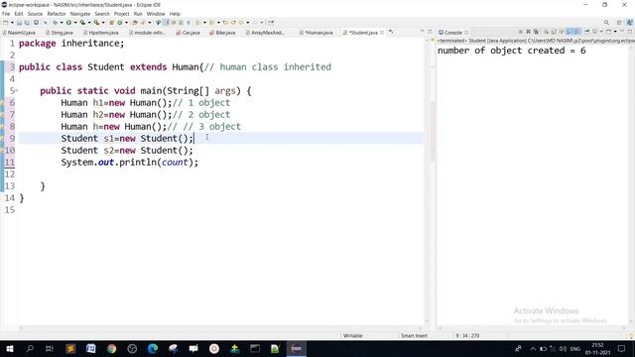Open the notification center icon
The image size is (635, 357).
(622, 348)
